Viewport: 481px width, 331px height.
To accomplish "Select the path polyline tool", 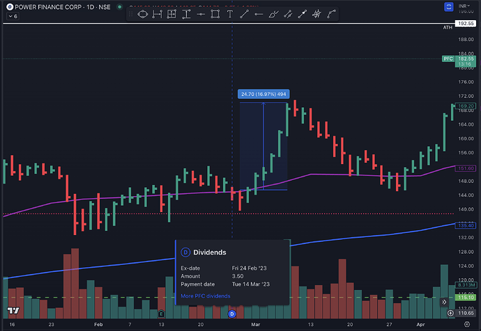I will coord(331,14).
